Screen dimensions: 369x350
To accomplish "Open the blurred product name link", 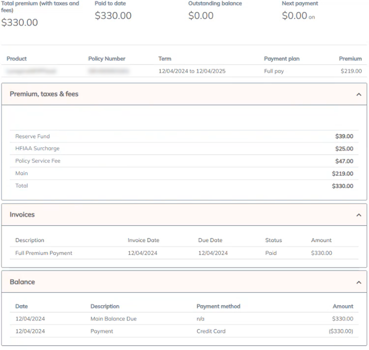I will pyautogui.click(x=31, y=71).
